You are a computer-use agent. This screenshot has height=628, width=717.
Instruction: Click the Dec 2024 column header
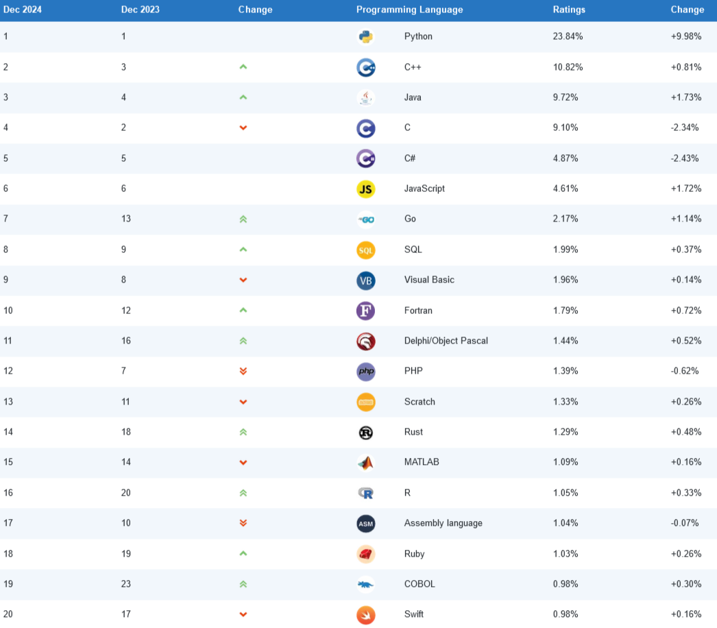coord(23,10)
